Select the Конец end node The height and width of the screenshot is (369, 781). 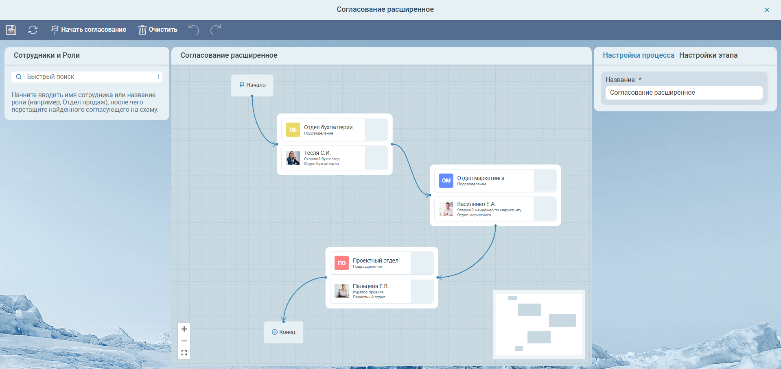tap(284, 332)
